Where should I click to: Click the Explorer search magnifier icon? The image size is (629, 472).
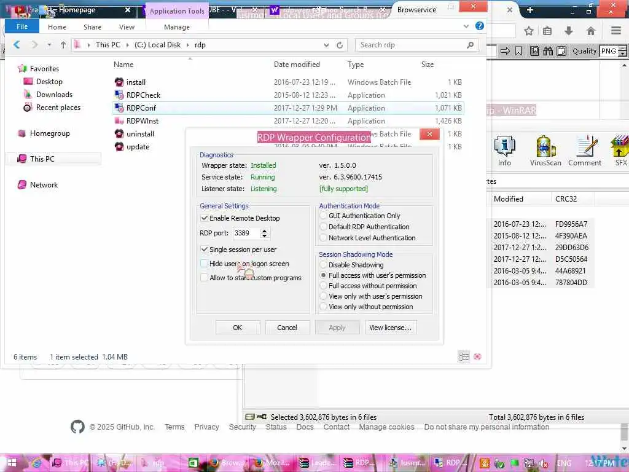[x=471, y=45]
